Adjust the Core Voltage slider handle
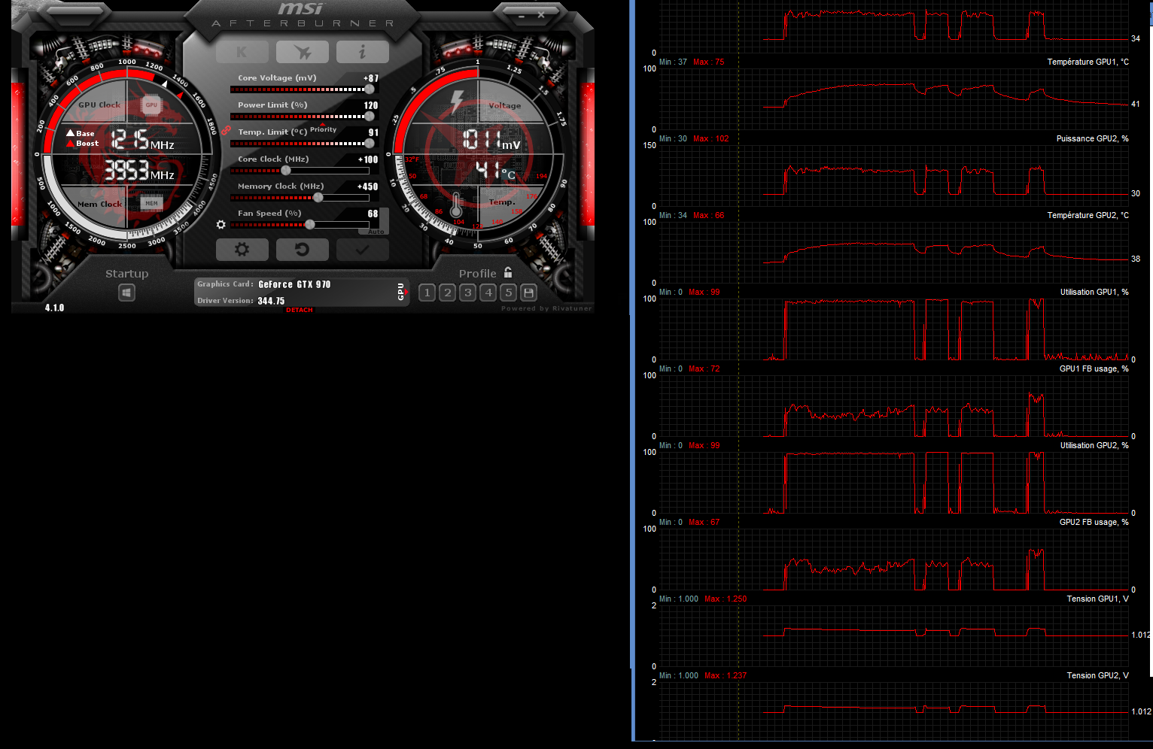Viewport: 1153px width, 749px height. [x=369, y=89]
